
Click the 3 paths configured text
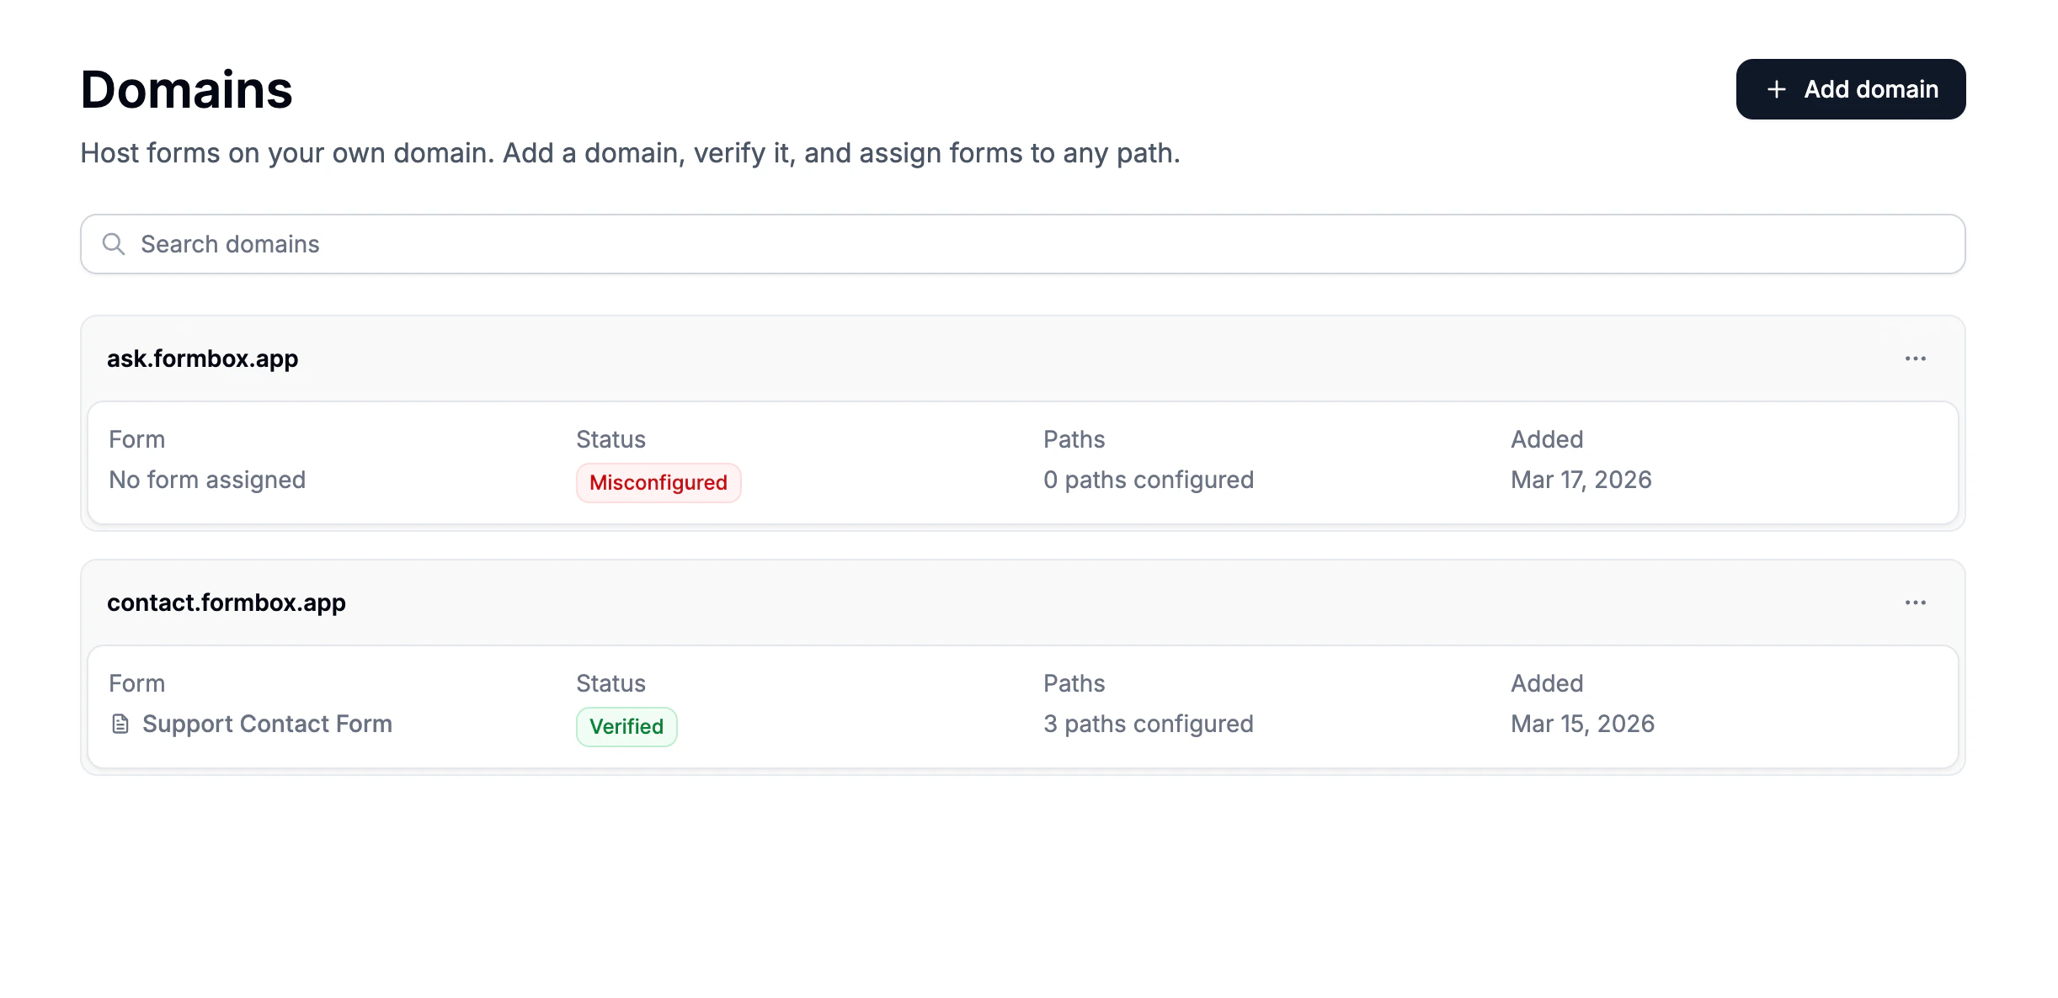point(1148,724)
